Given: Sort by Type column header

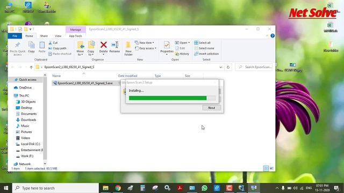Looking at the screenshot, I should tap(157, 76).
